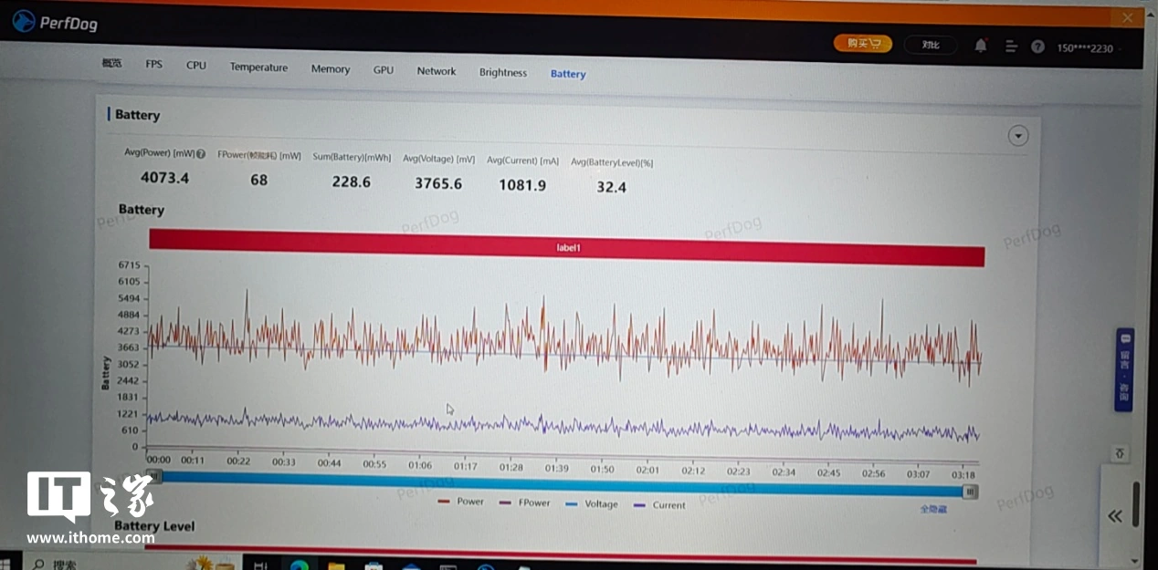This screenshot has width=1158, height=570.
Task: Open File Explorer from the taskbar
Action: (x=335, y=565)
